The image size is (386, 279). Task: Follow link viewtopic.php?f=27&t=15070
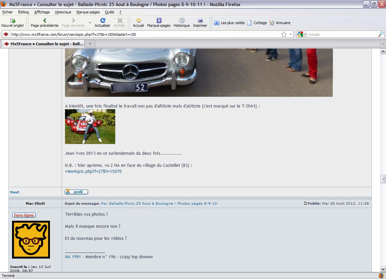(93, 171)
